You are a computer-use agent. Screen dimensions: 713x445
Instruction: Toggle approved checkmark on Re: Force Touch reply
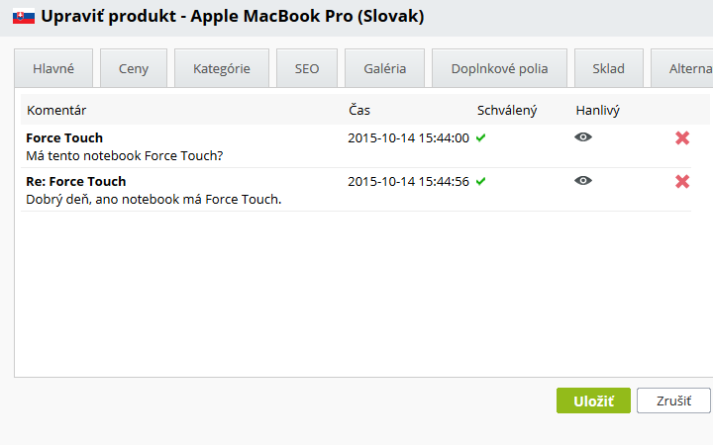(x=480, y=182)
